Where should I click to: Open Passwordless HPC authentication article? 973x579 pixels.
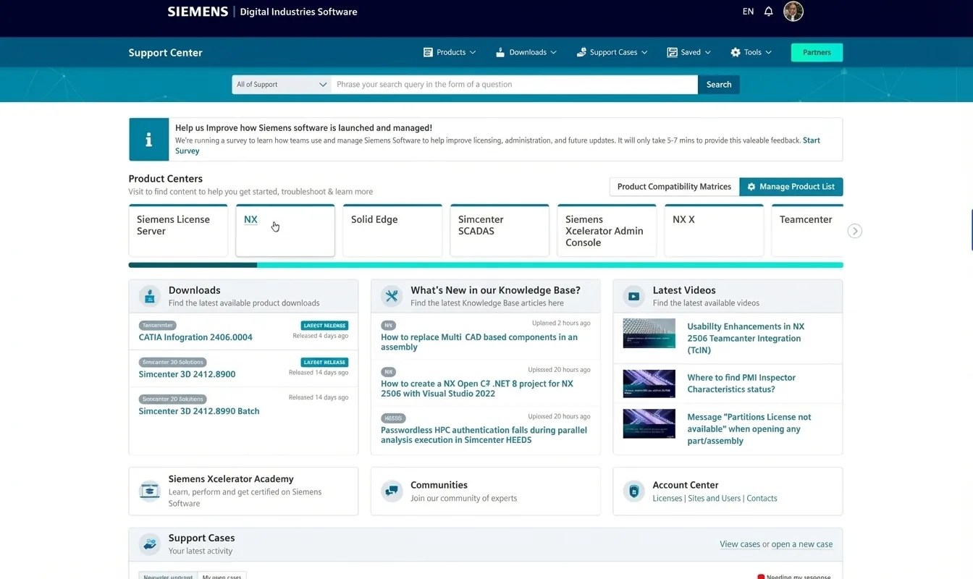[484, 435]
